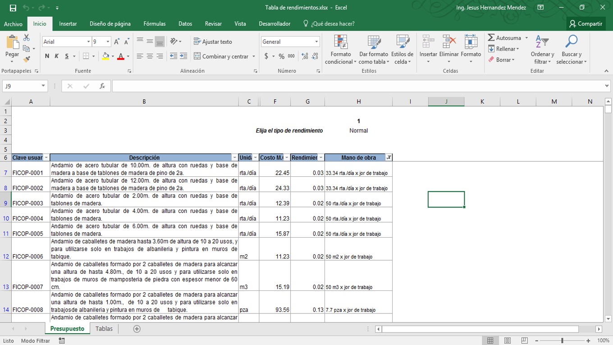Screen dimensions: 613x345
Task: Open the Arial font name dropdown
Action: [88, 41]
